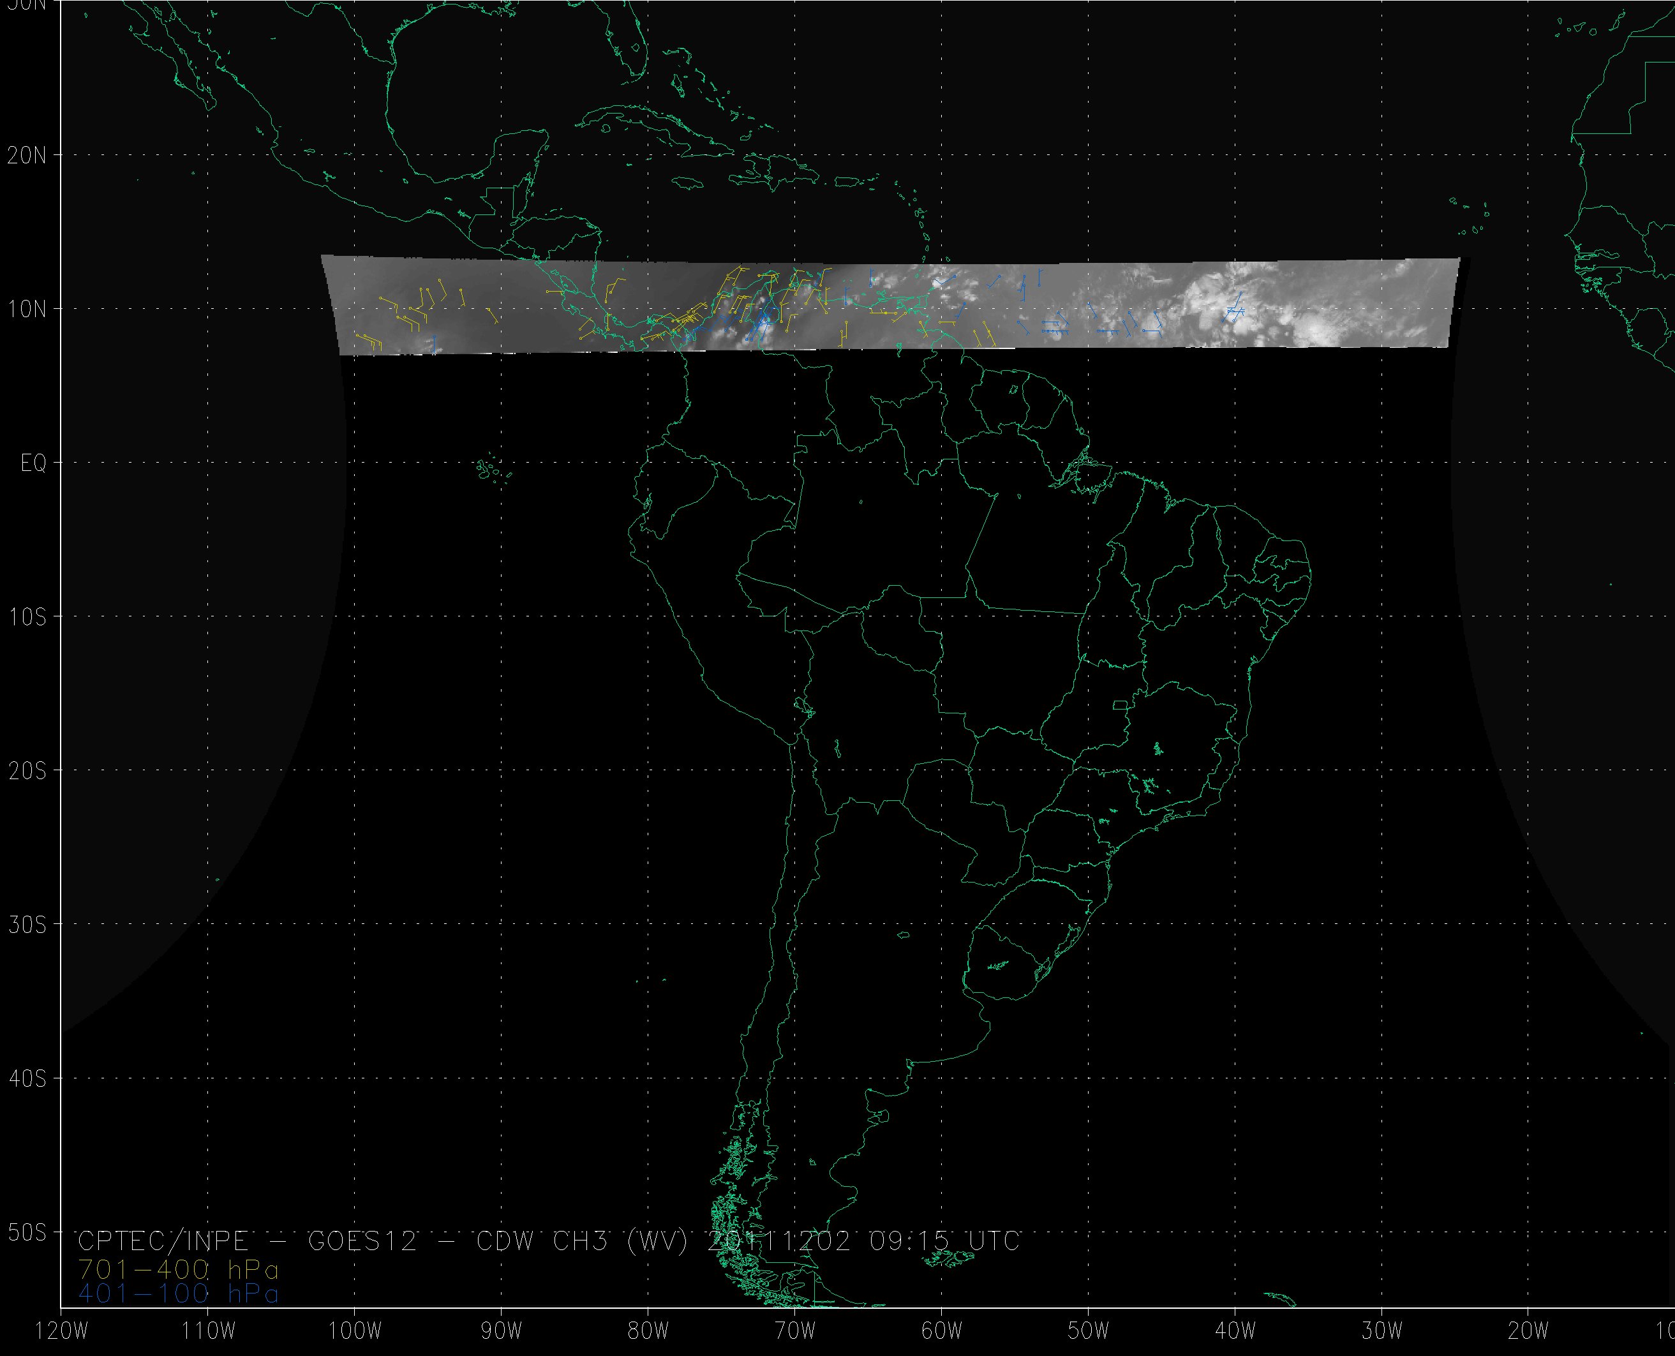Viewport: 1675px width, 1356px height.
Task: Click the EQ latitude axis label
Action: tap(33, 464)
